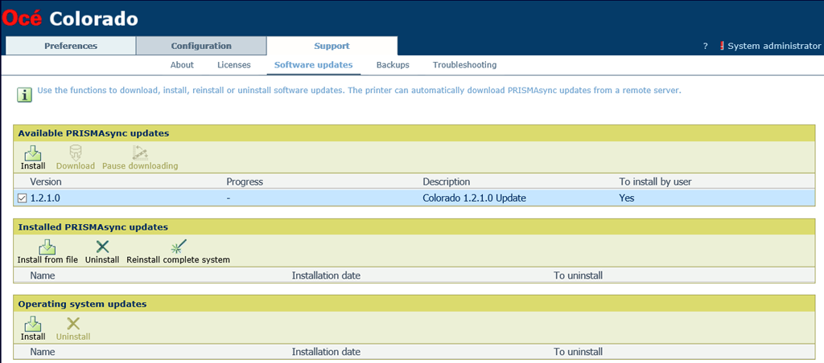Click the Version column header
Image resolution: width=824 pixels, height=363 pixels.
[x=46, y=182]
